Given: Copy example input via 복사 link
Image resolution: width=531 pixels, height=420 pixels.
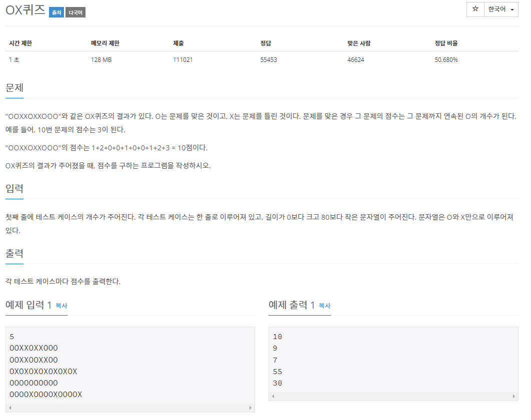Looking at the screenshot, I should pos(61,306).
